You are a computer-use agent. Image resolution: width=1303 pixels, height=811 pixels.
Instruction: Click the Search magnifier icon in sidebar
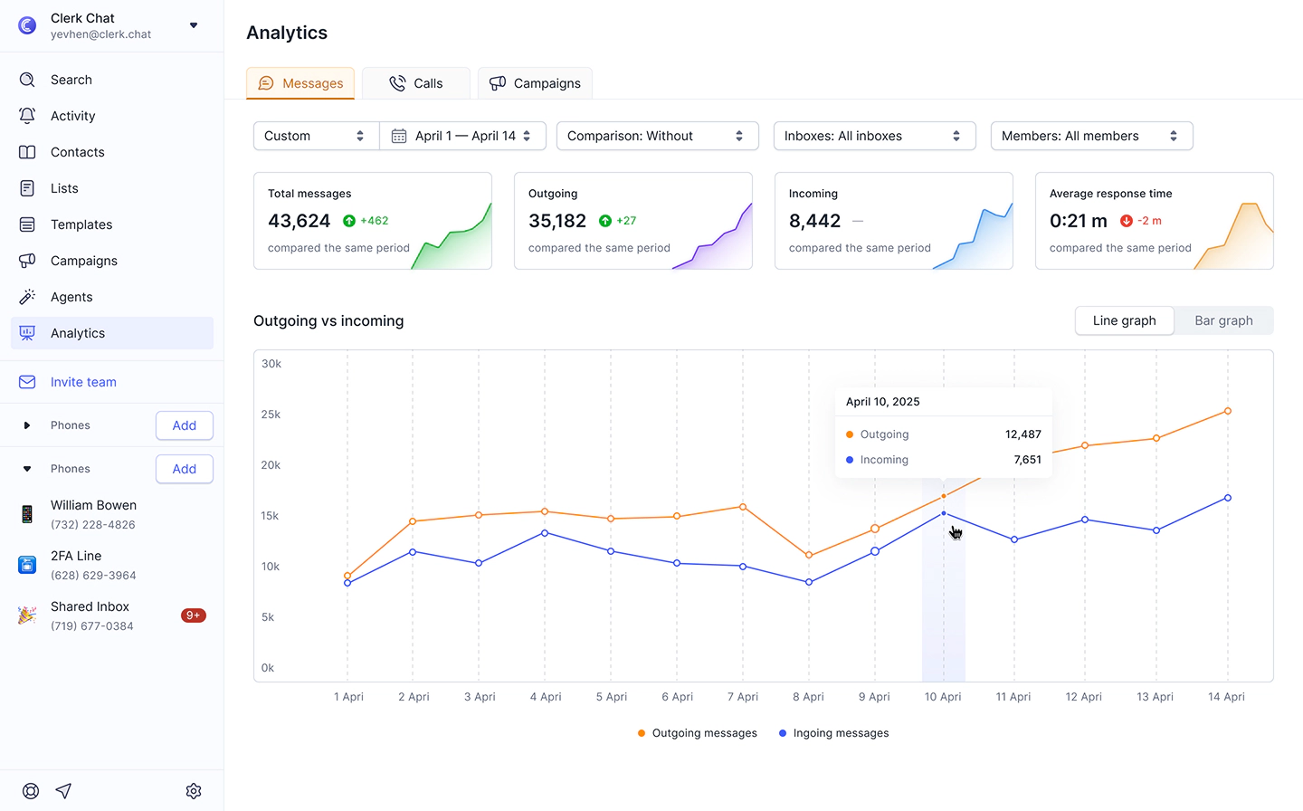tap(27, 80)
